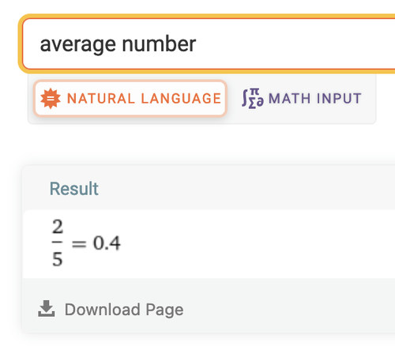
Task: Click the equals sign in the result
Action: click(79, 244)
